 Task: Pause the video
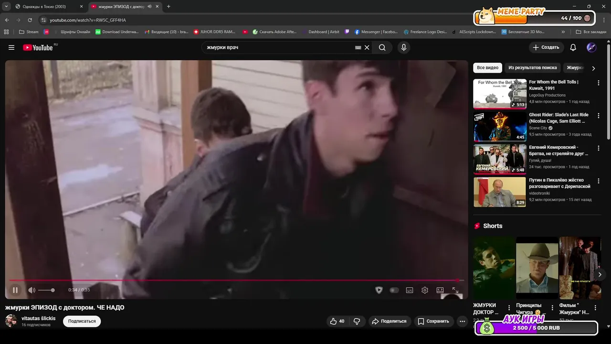click(15, 290)
